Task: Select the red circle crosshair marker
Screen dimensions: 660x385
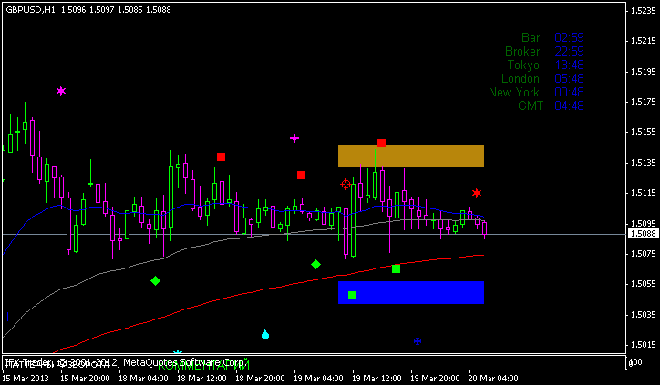Action: [345, 184]
